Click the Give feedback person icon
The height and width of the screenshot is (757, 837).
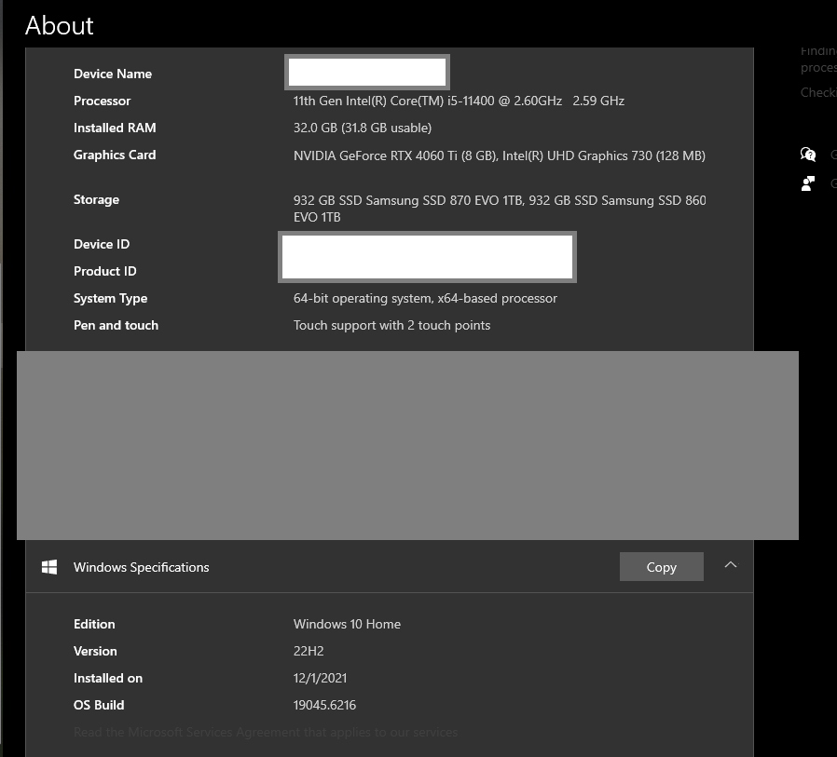coord(808,183)
